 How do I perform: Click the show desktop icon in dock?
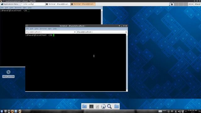click(x=84, y=106)
